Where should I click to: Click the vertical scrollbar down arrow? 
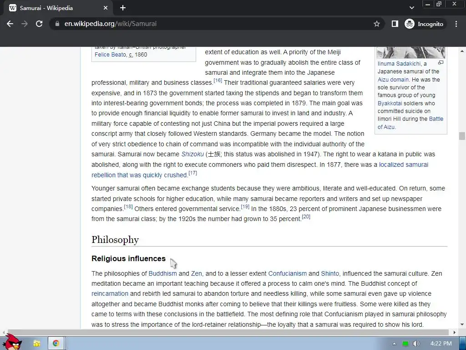462,324
